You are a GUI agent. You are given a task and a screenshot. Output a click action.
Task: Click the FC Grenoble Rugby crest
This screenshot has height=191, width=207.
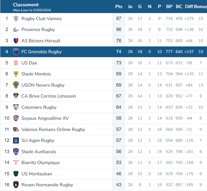point(16,52)
